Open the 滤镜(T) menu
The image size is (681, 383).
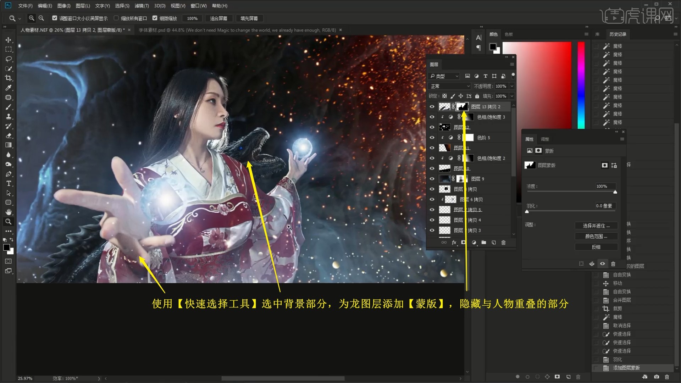click(x=142, y=6)
